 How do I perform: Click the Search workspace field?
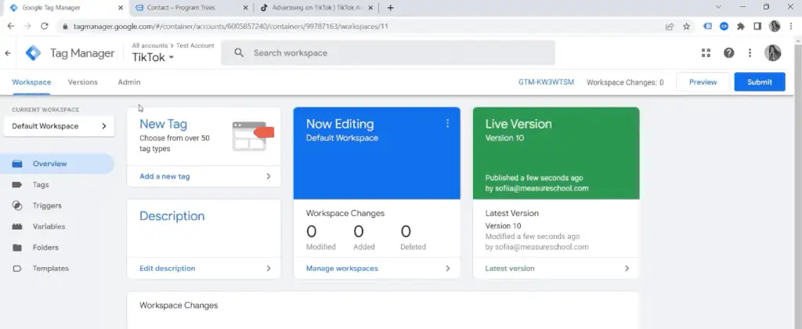coord(388,52)
